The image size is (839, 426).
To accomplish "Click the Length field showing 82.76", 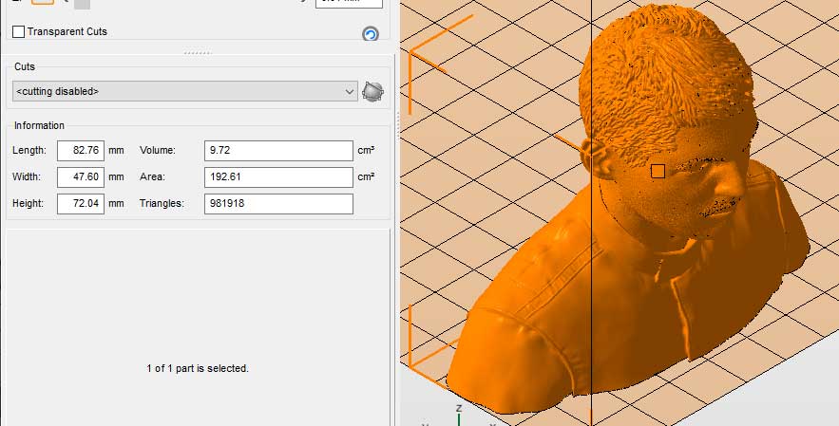I will 81,151.
